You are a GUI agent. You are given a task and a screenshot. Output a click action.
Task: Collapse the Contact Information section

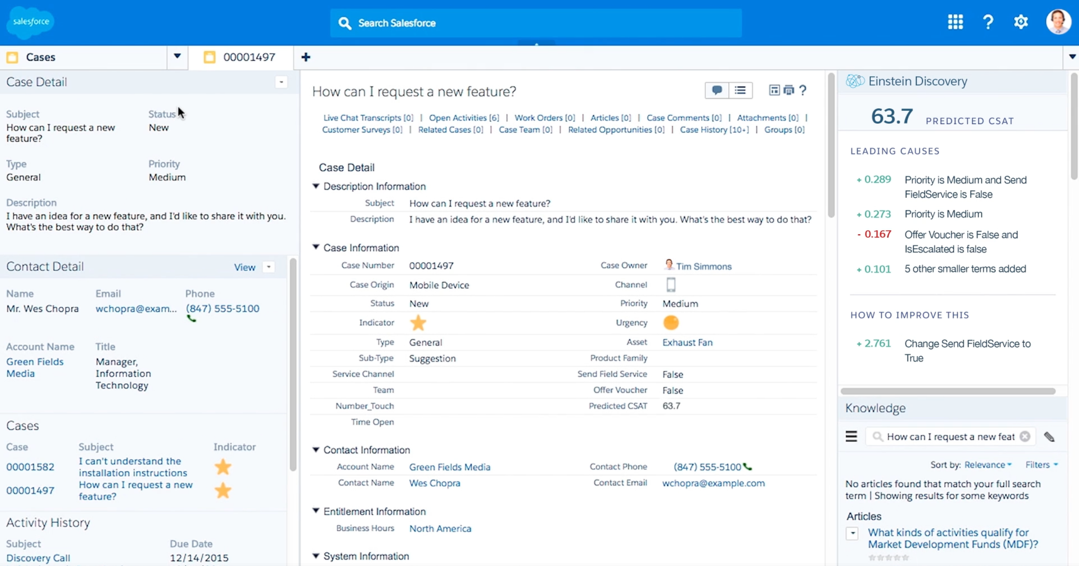coord(316,450)
